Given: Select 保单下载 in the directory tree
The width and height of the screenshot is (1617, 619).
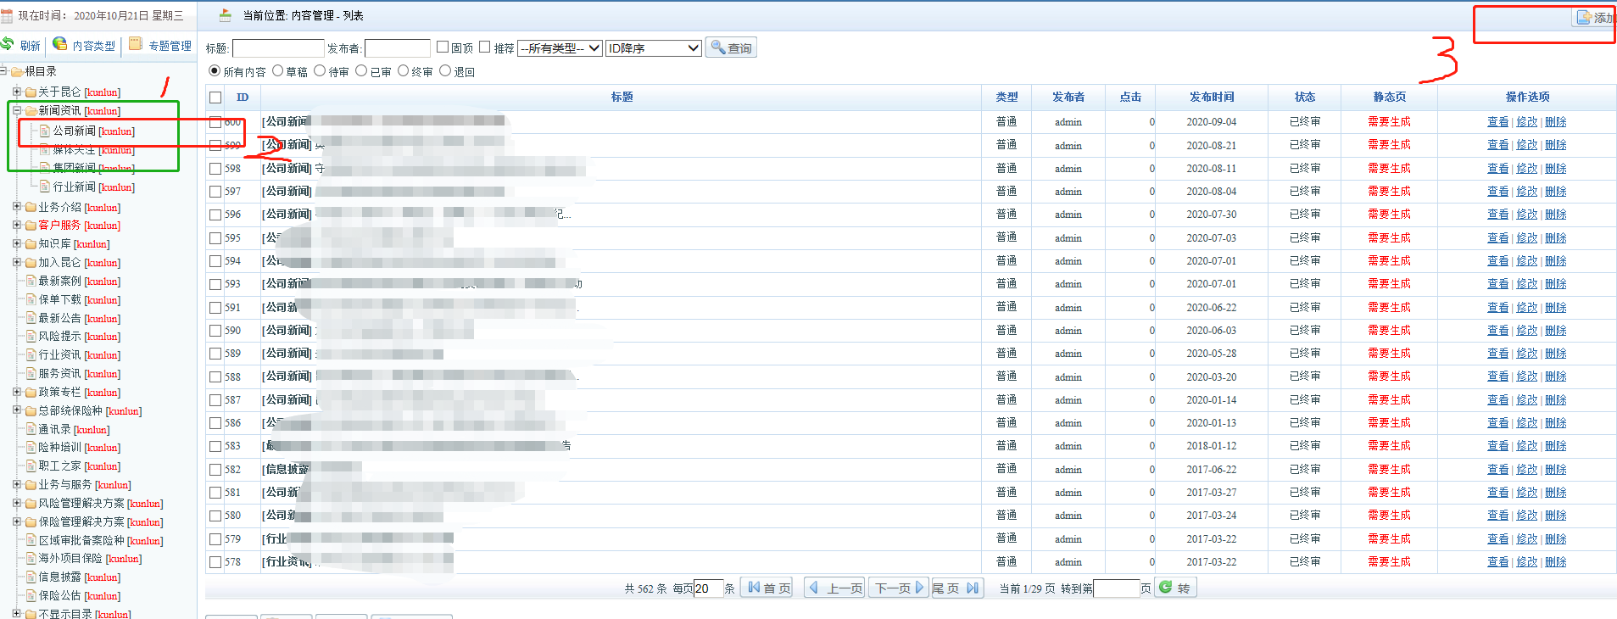Looking at the screenshot, I should pyautogui.click(x=59, y=299).
